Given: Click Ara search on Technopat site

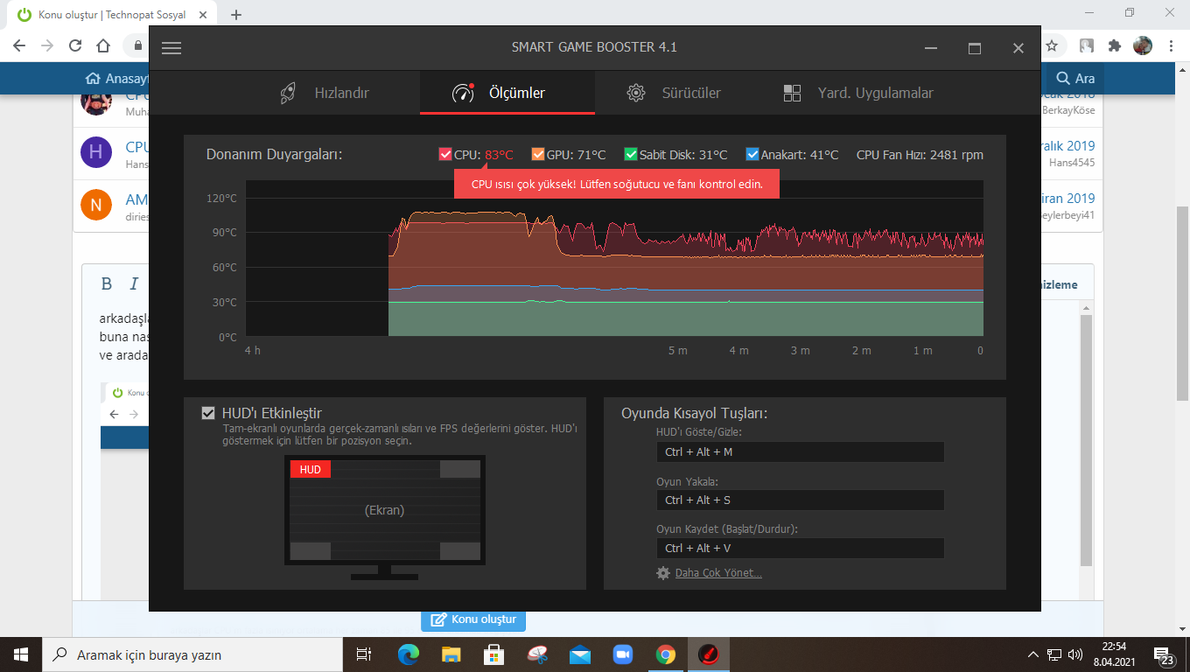Looking at the screenshot, I should point(1075,78).
